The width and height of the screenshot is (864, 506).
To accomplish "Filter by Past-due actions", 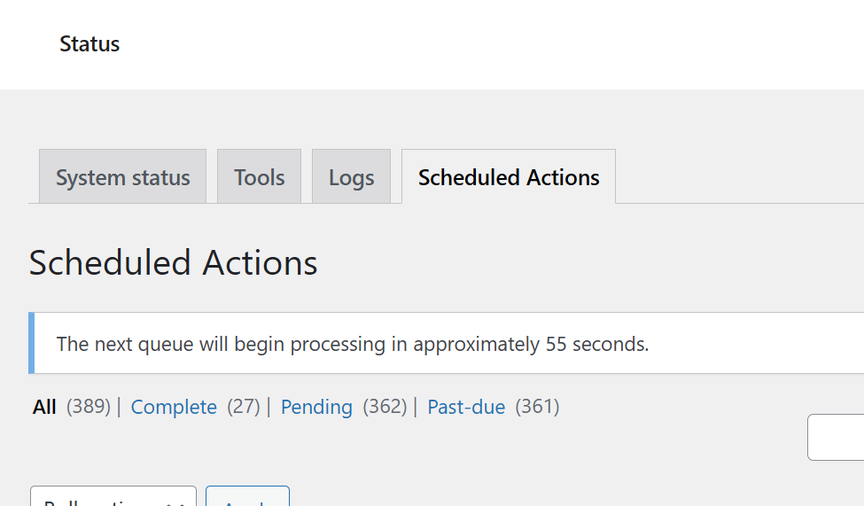I will click(466, 407).
